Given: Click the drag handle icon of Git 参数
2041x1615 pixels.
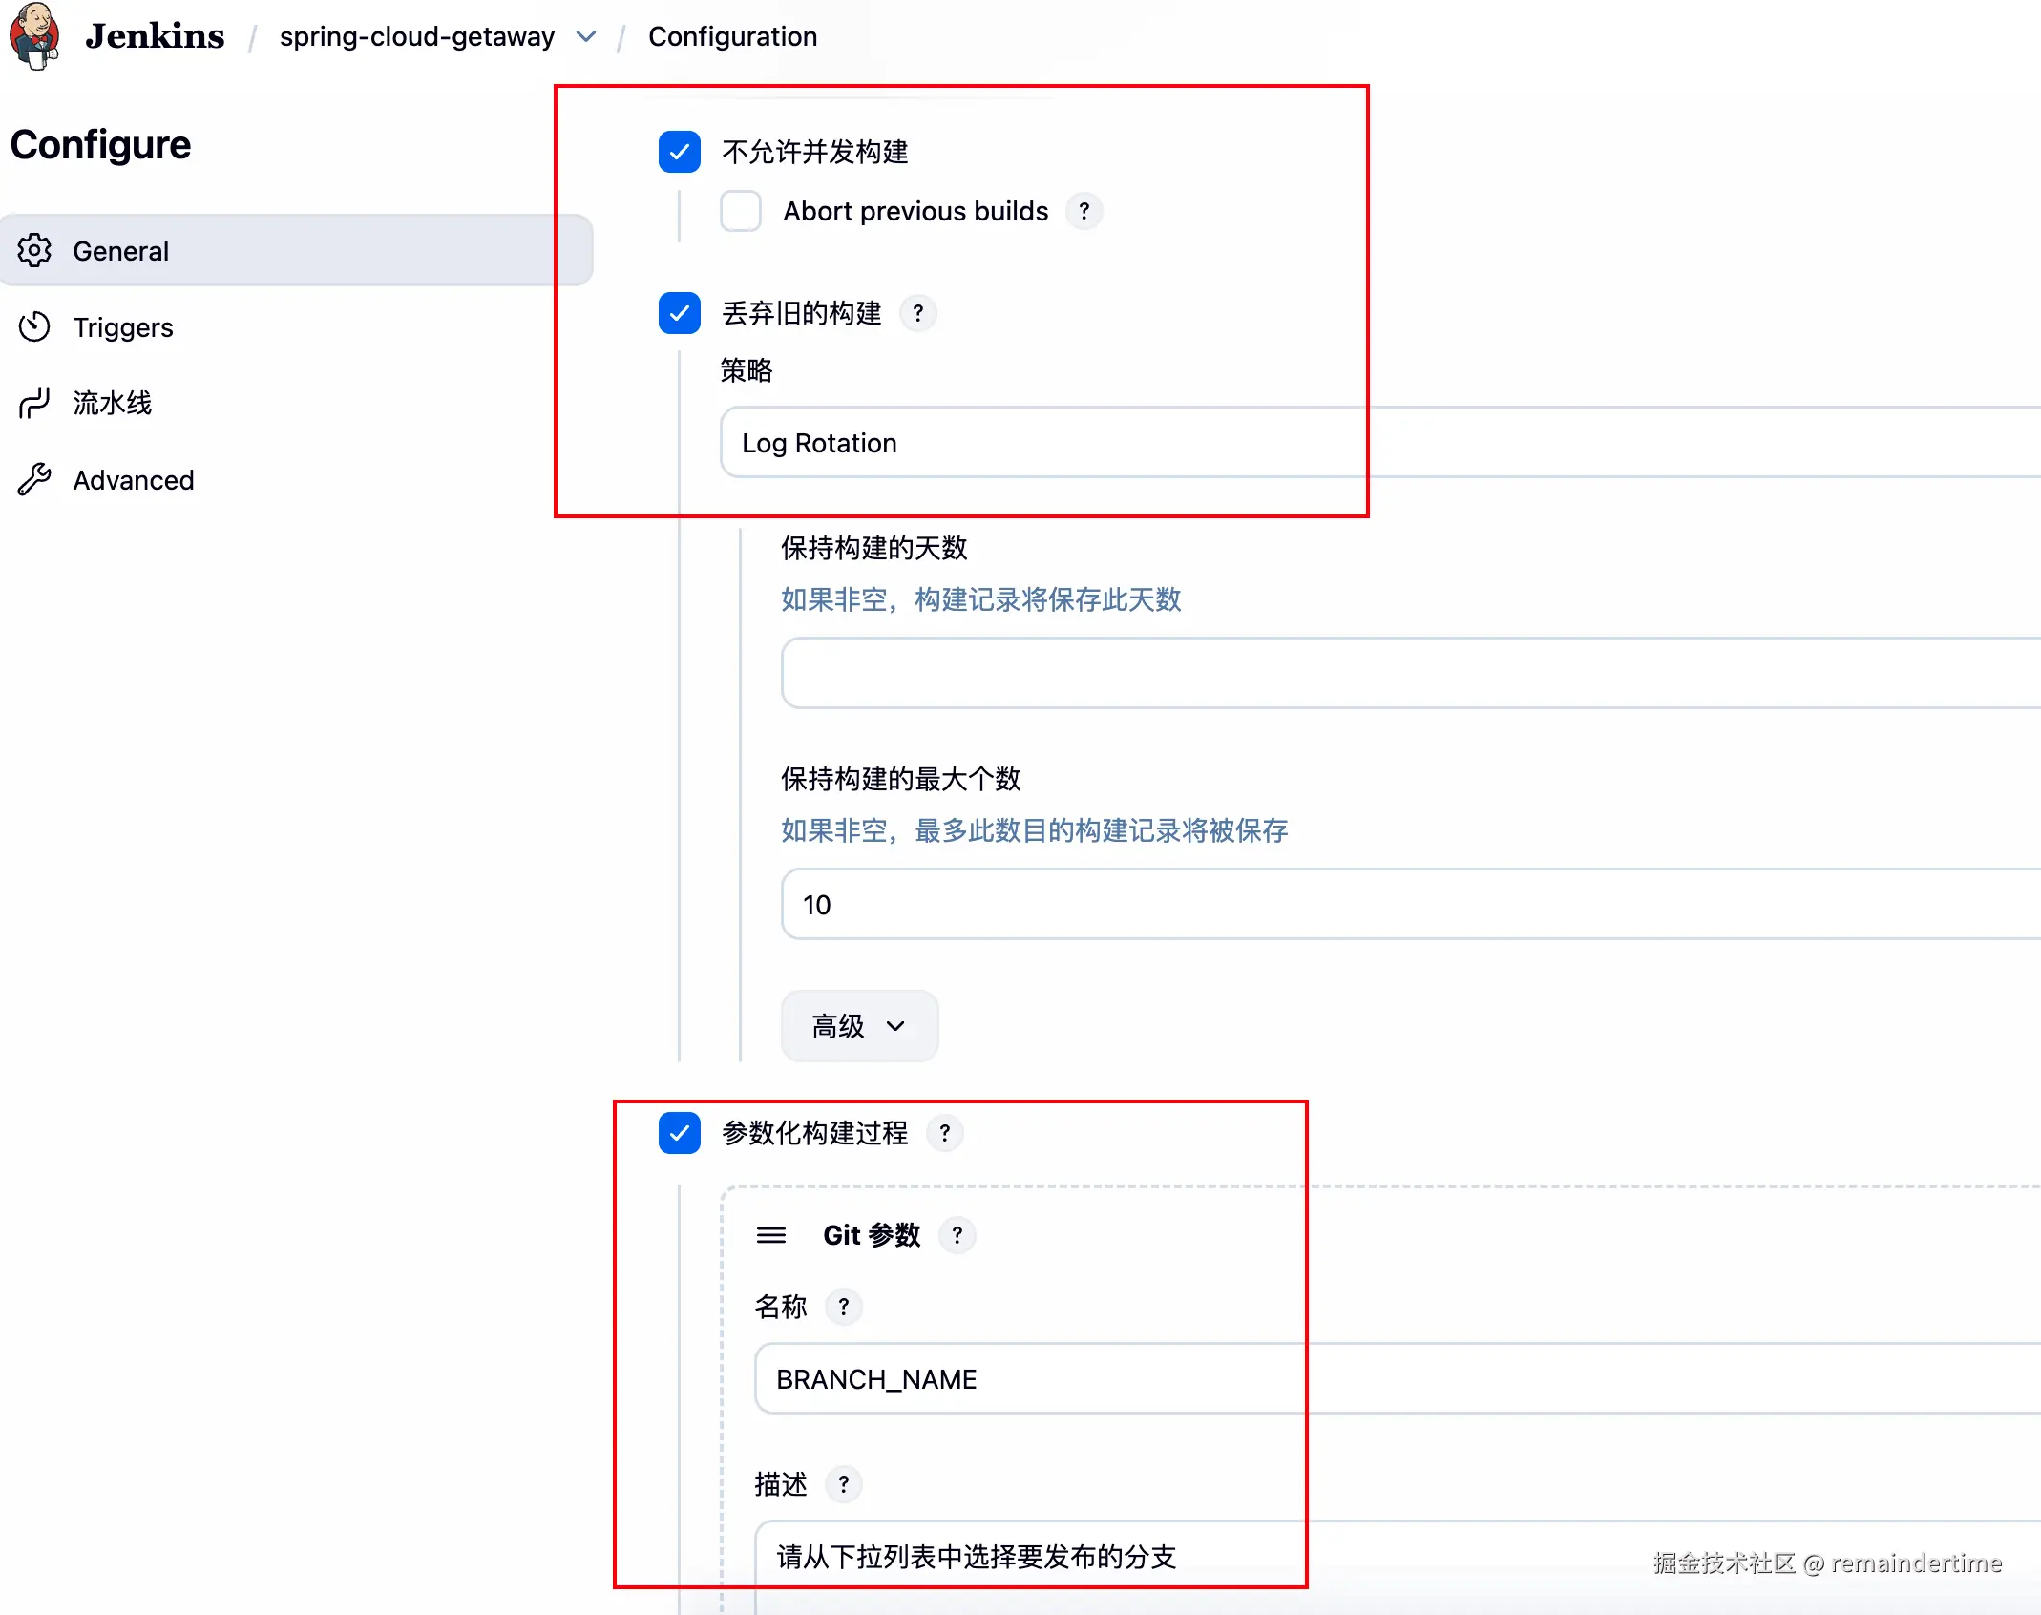Looking at the screenshot, I should (x=771, y=1235).
